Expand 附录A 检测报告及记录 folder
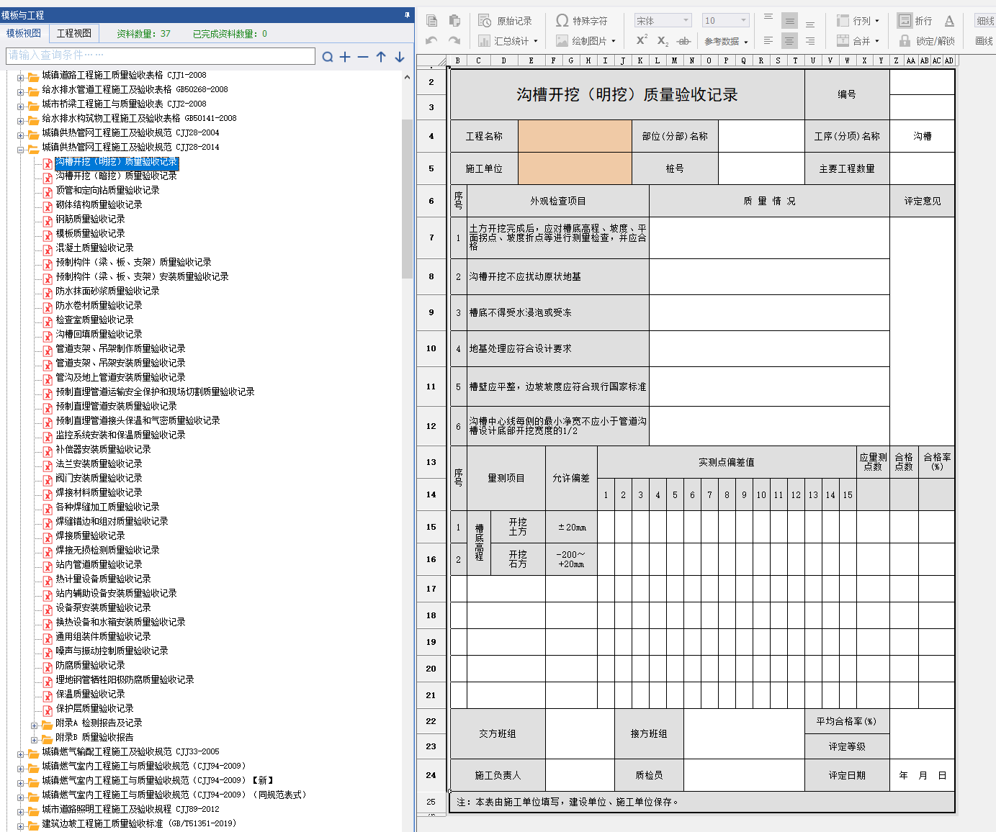This screenshot has height=832, width=996. pos(35,725)
